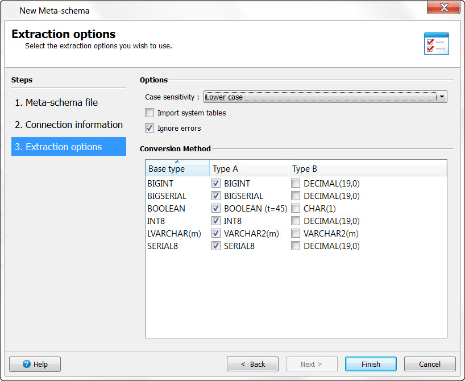Enable Import system tables

click(x=149, y=113)
